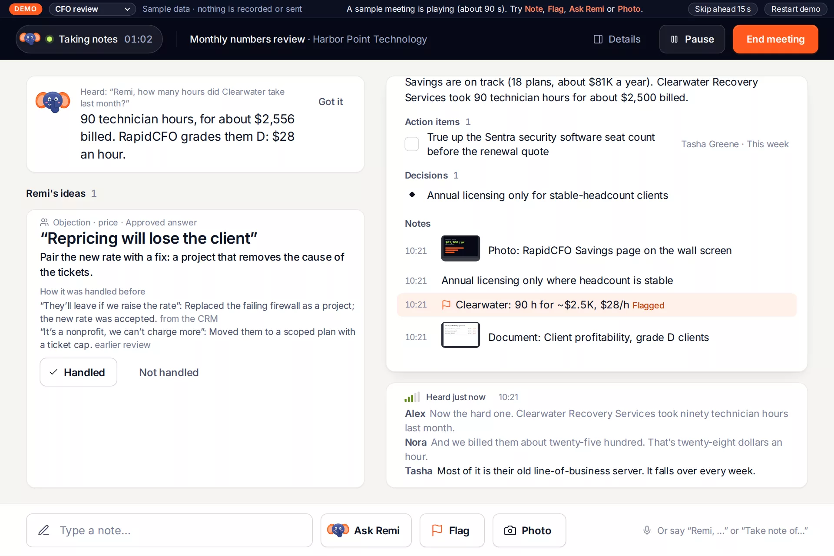
Task: Click the people icon next to Objection
Action: [44, 222]
